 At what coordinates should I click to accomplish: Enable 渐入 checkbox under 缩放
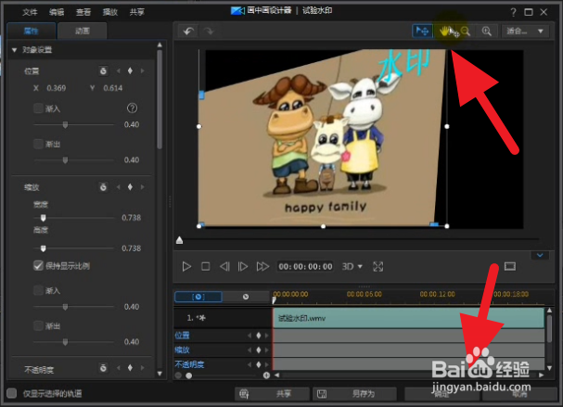tap(38, 290)
